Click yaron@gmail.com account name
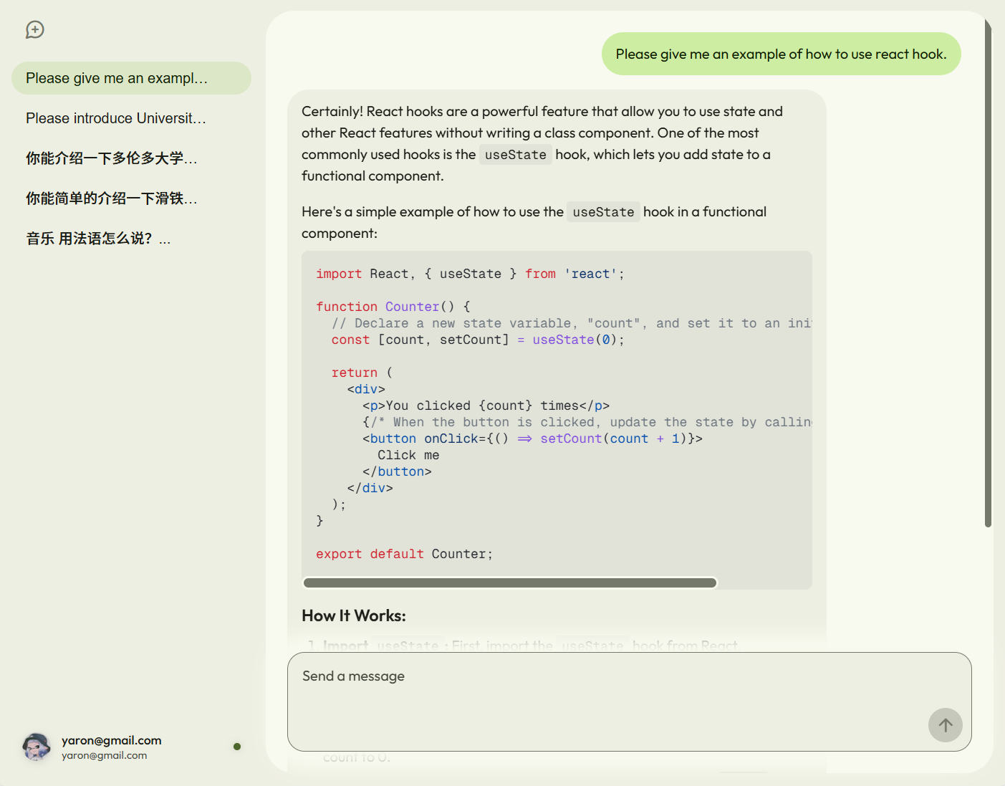 [x=111, y=740]
